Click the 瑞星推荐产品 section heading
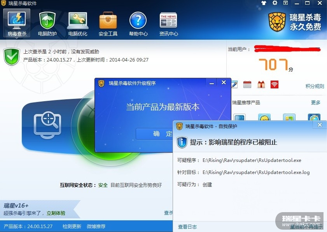327x232 pixels. (x=246, y=102)
